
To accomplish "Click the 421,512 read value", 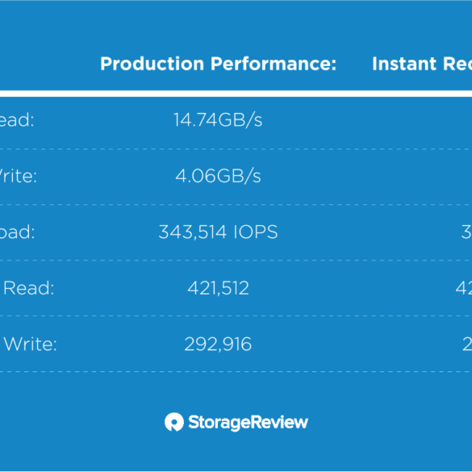I will point(218,288).
